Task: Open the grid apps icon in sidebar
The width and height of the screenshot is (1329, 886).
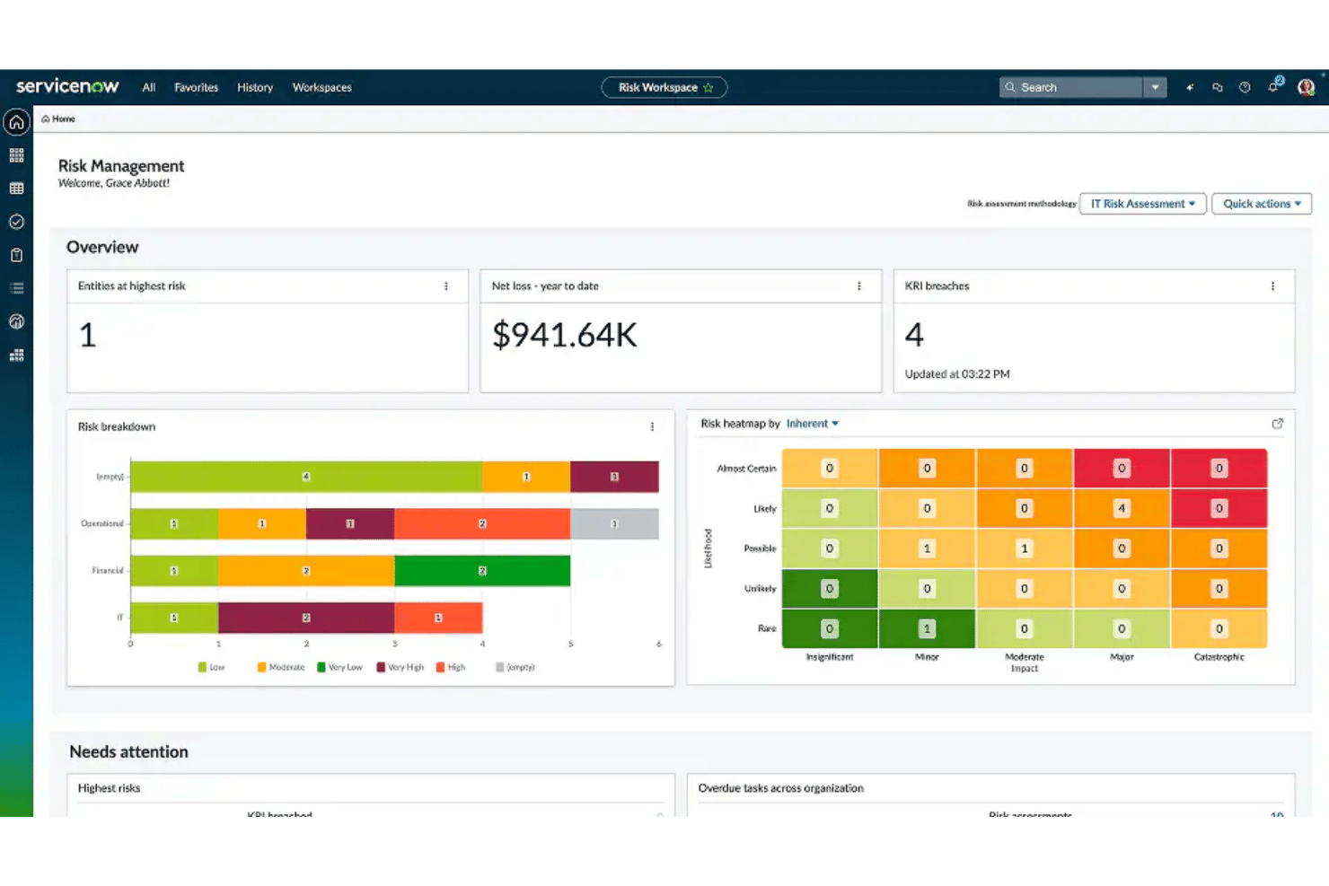Action: click(16, 155)
